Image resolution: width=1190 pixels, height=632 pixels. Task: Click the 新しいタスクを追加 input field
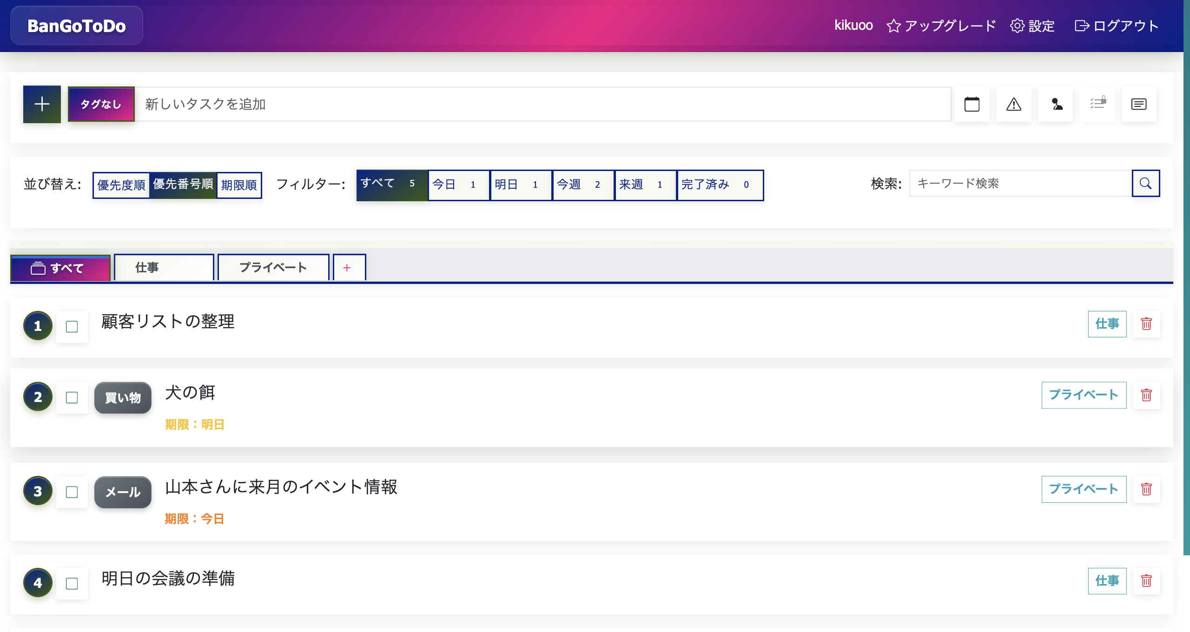[418, 104]
